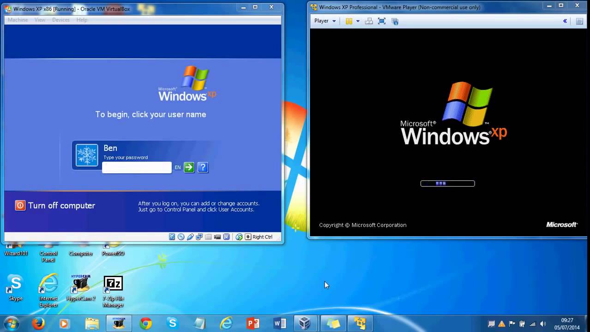
Task: Click VMware's Send Ctrl+Alt+Del toolbar icon
Action: [x=369, y=21]
